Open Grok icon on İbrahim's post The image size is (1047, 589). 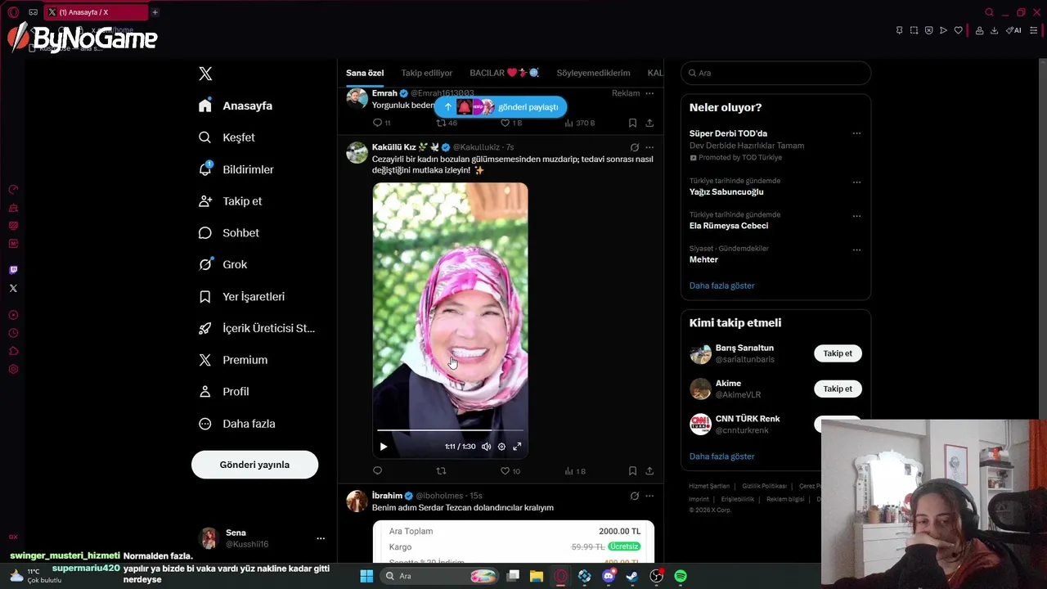pos(634,496)
